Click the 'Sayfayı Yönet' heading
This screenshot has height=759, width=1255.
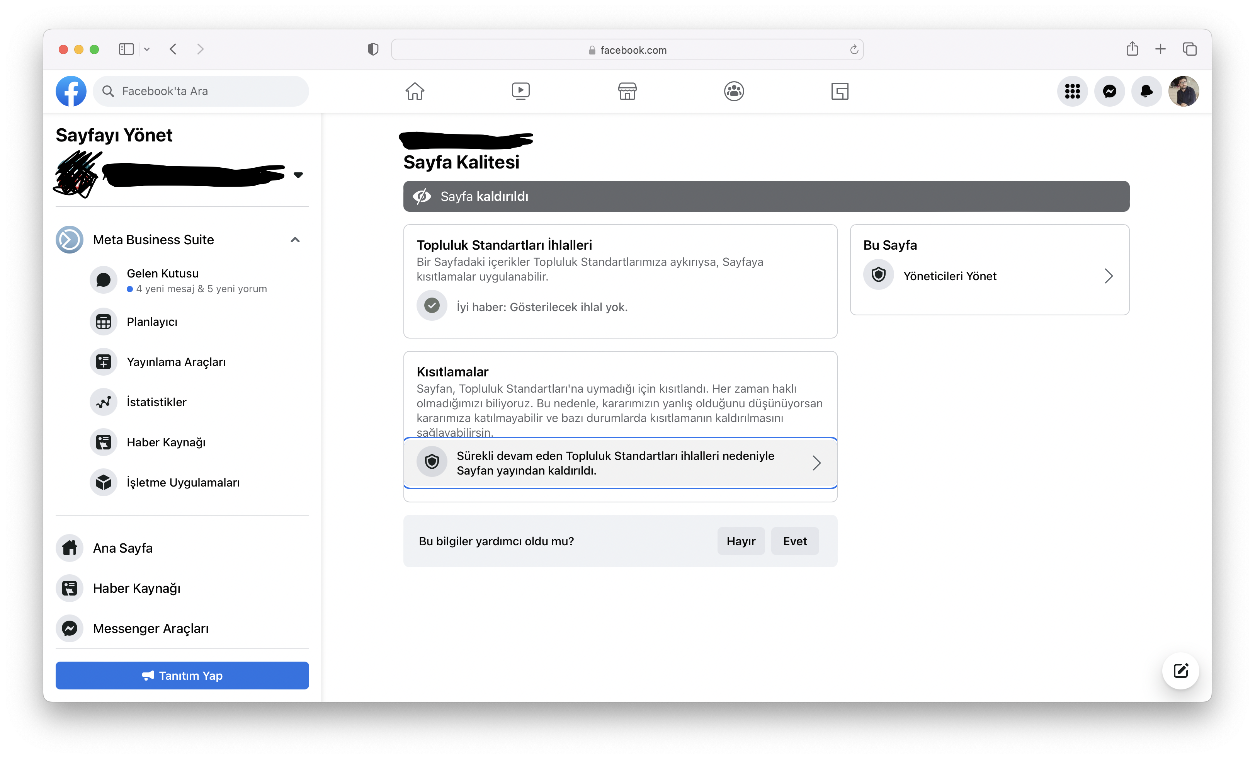[x=114, y=135]
